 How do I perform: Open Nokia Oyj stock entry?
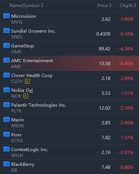(69, 93)
